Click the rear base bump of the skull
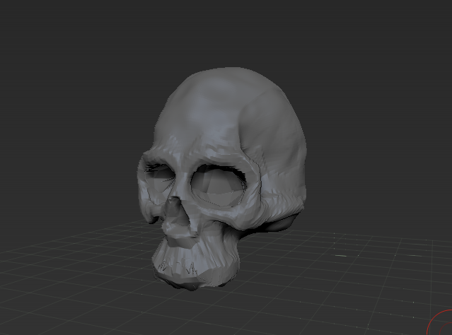The image size is (452, 335). coord(283,224)
